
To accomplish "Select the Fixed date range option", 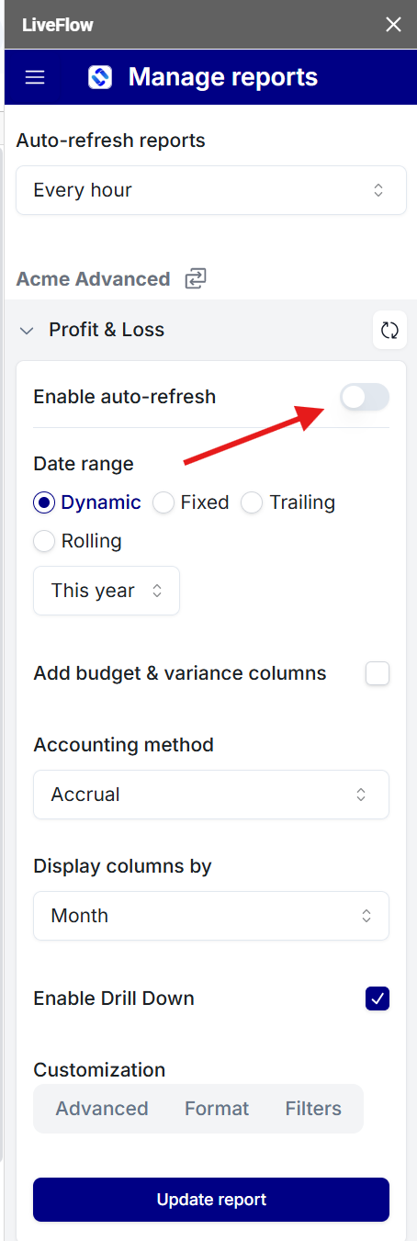I will click(191, 502).
